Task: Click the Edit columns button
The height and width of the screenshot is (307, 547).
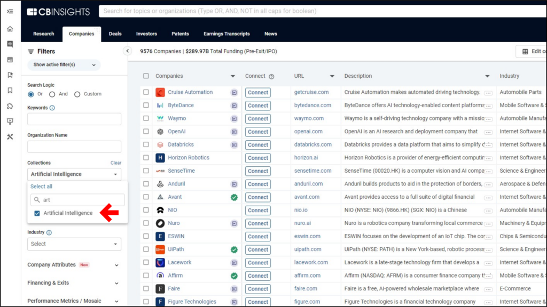Action: click(x=532, y=52)
